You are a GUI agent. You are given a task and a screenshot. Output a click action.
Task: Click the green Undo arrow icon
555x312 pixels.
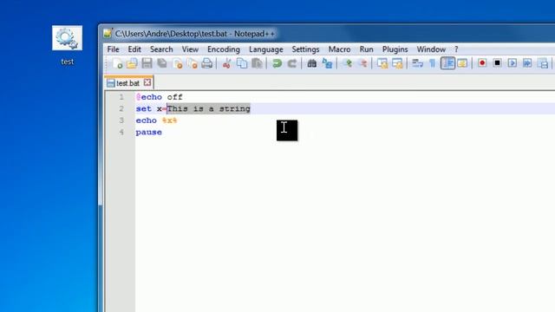277,63
